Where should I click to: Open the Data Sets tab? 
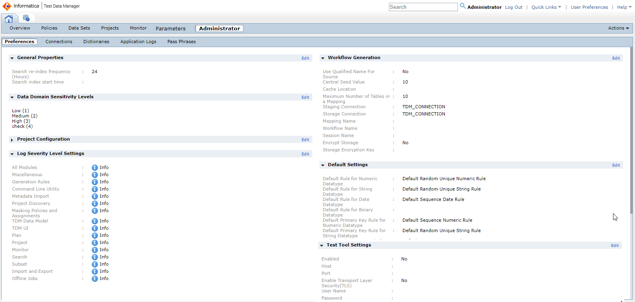[x=79, y=28]
